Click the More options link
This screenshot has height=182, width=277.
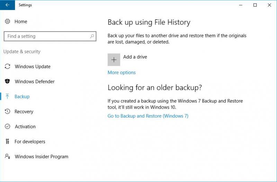click(122, 72)
